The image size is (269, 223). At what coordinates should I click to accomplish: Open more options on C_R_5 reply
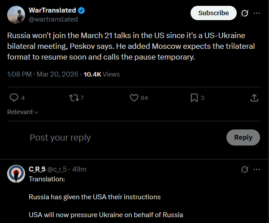point(256,169)
